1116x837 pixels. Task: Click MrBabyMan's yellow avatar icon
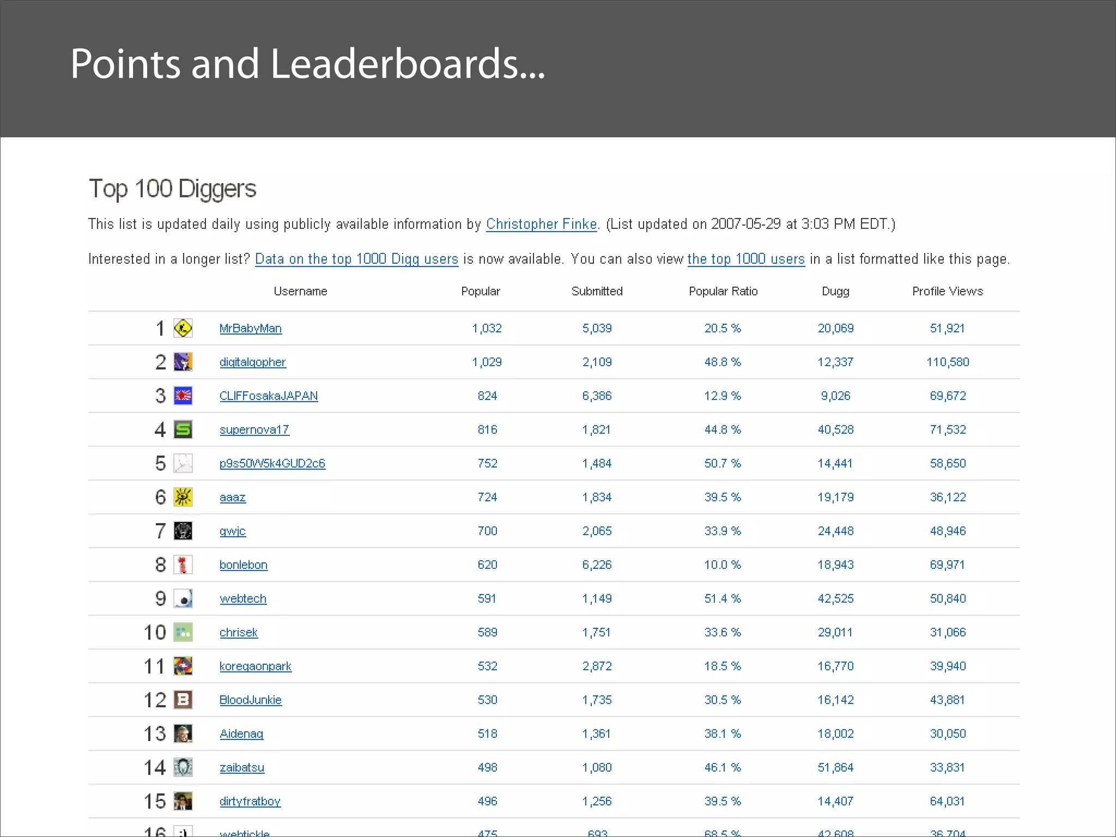coord(183,328)
